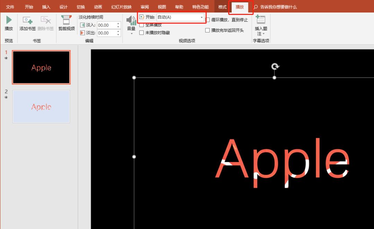Toggle the Play Full Screen (全屏播放) checkbox
Image resolution: width=374 pixels, height=229 pixels.
(x=141, y=25)
